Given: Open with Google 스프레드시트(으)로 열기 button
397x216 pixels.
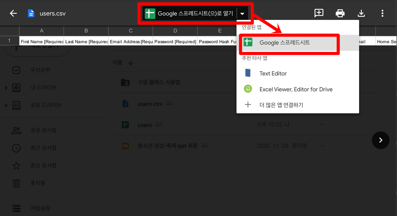Looking at the screenshot, I should point(189,14).
